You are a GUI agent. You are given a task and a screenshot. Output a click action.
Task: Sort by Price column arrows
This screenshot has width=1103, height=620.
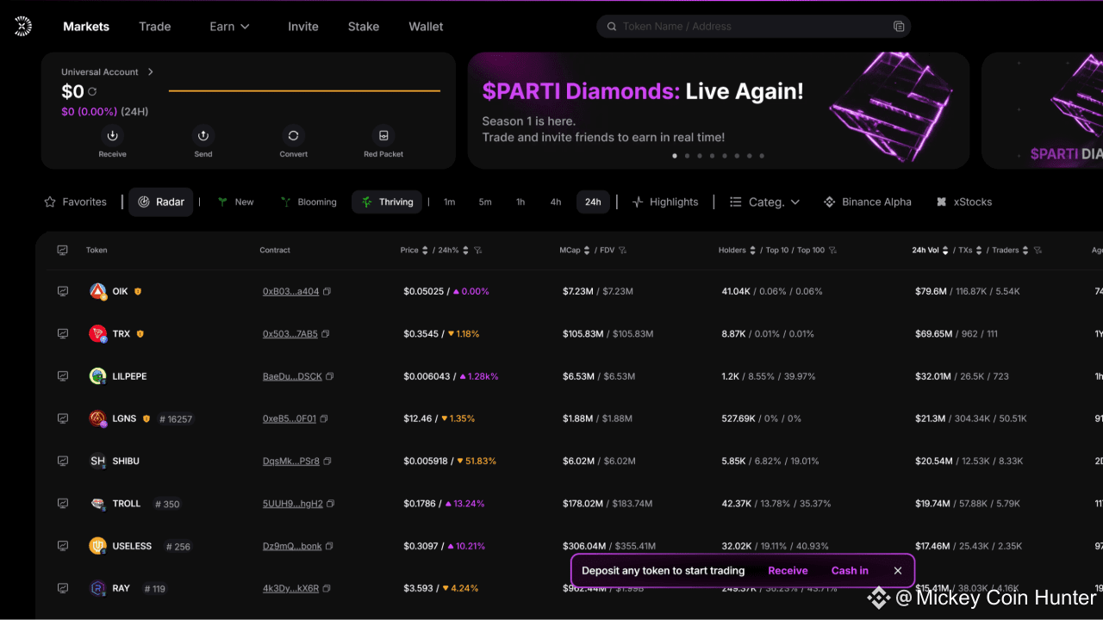426,251
